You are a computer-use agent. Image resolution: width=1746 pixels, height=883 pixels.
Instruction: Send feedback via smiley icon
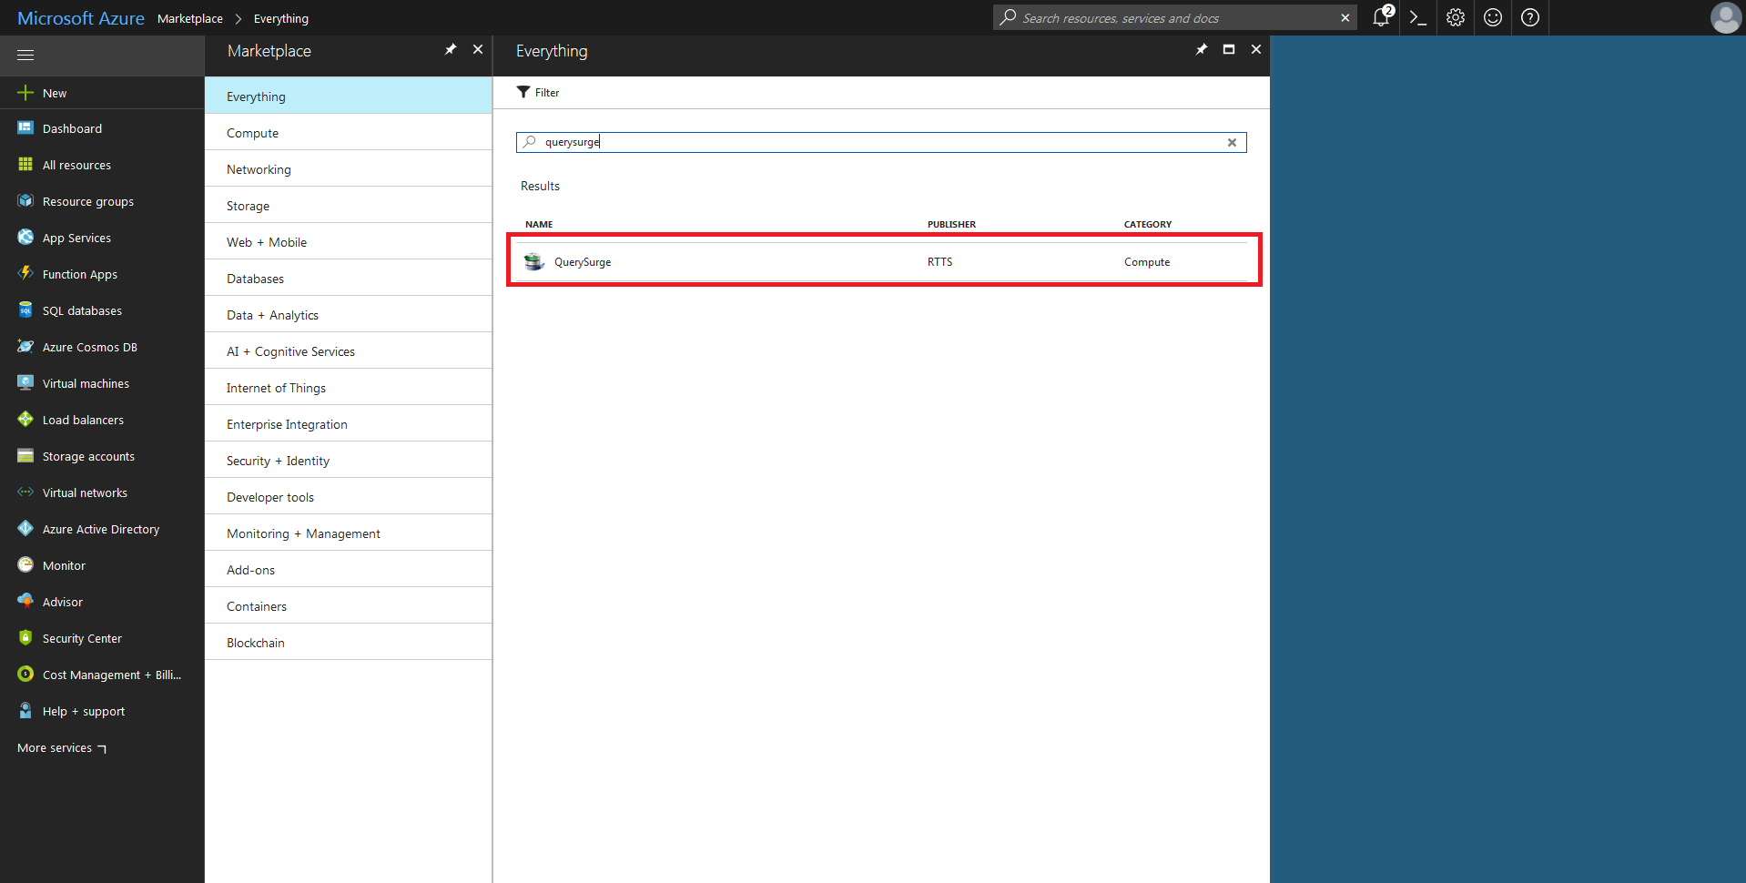[x=1493, y=17]
